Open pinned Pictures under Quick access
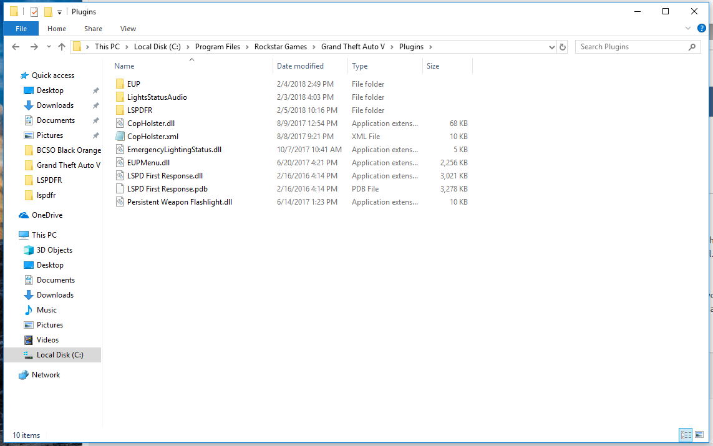The height and width of the screenshot is (446, 713). (x=49, y=135)
